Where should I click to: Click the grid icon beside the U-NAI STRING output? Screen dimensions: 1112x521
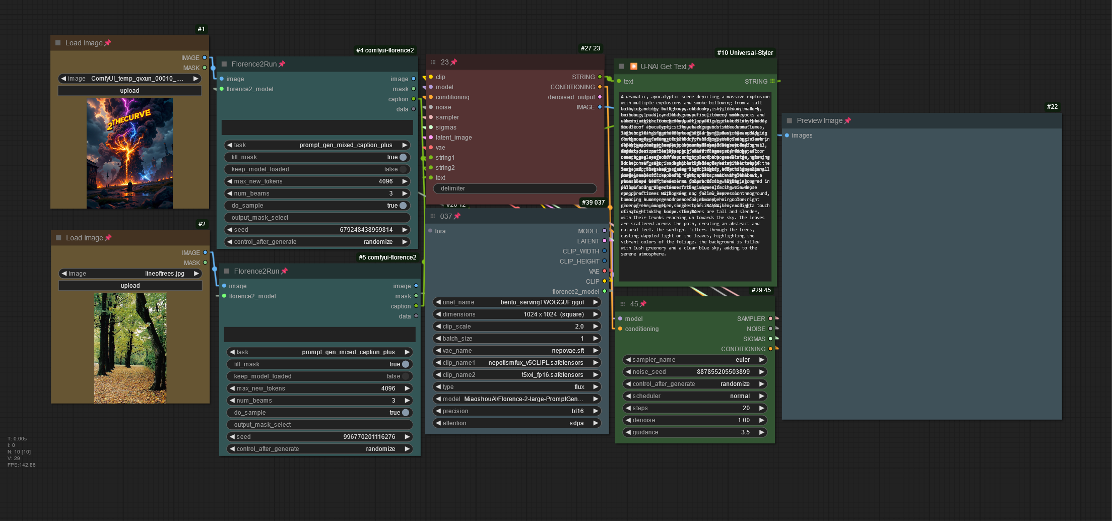[772, 81]
